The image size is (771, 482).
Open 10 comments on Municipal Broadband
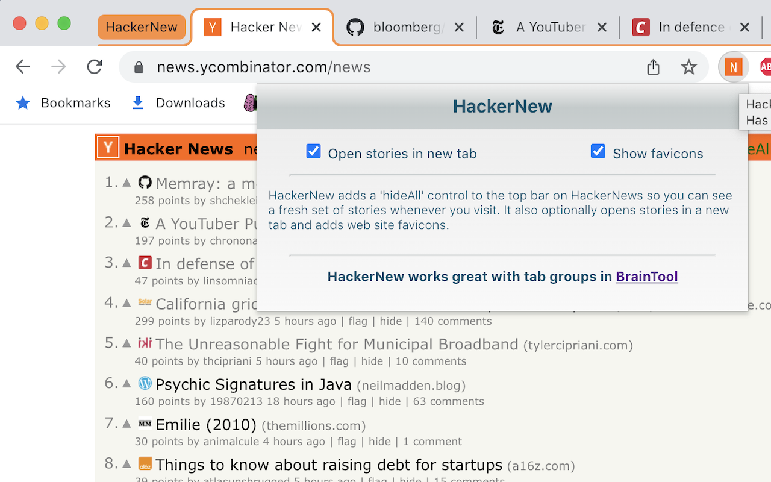tap(431, 361)
